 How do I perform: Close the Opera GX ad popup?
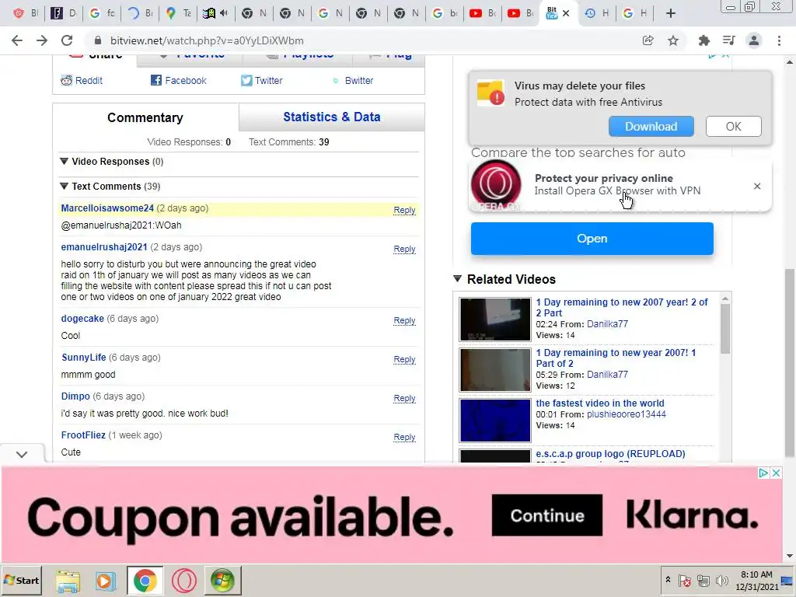(757, 187)
